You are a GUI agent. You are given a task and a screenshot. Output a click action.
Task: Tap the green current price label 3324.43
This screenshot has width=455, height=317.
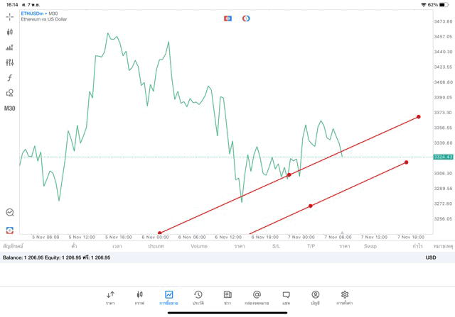click(x=443, y=157)
